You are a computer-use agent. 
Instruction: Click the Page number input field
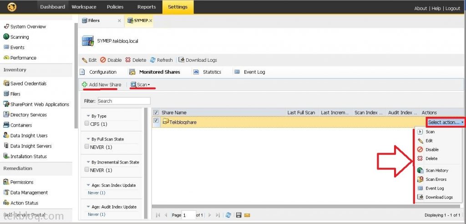(x=189, y=215)
